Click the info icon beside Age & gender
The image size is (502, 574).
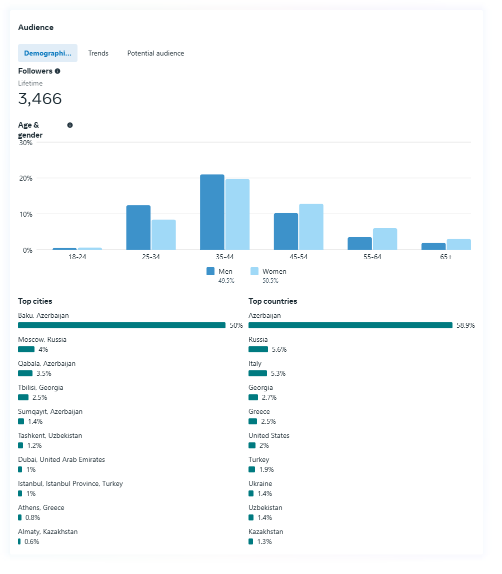pos(70,125)
